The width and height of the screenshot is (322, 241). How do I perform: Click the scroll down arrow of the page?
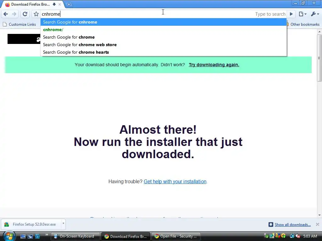[x=319, y=215]
